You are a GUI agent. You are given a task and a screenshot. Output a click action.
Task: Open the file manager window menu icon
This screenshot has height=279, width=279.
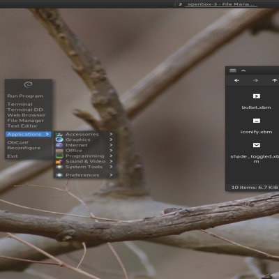[233, 70]
